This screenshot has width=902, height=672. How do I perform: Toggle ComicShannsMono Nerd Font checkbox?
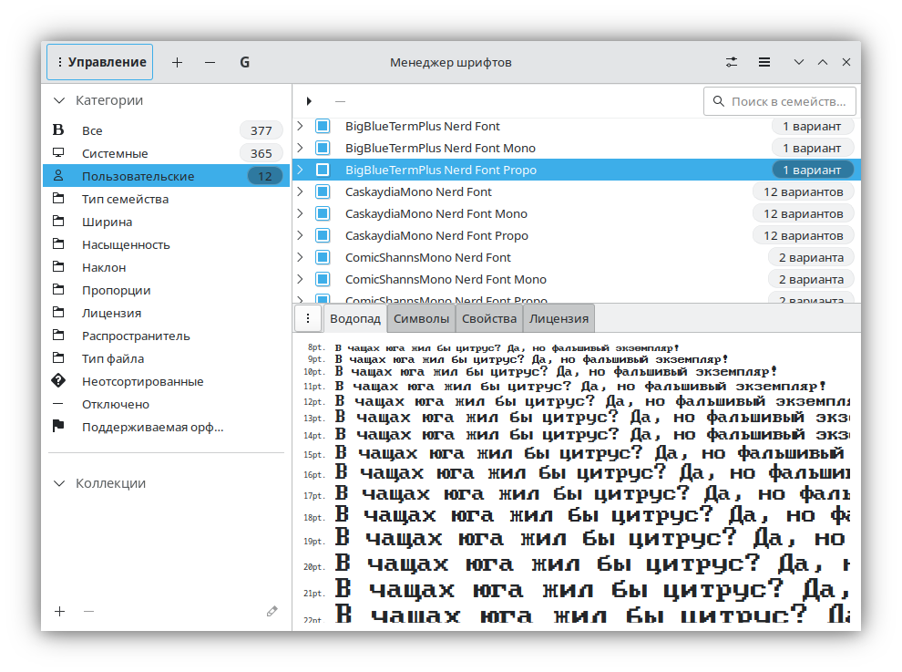323,257
